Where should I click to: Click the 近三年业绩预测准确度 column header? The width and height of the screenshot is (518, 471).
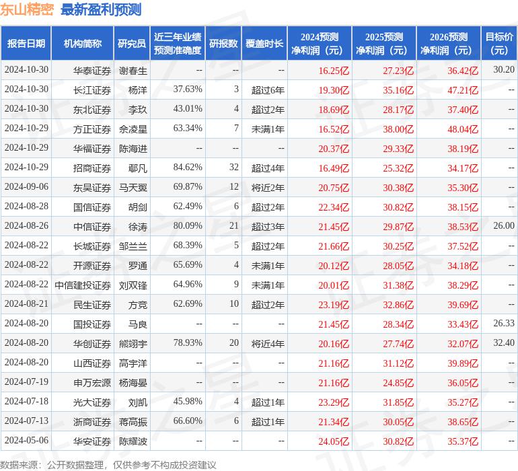(x=178, y=43)
